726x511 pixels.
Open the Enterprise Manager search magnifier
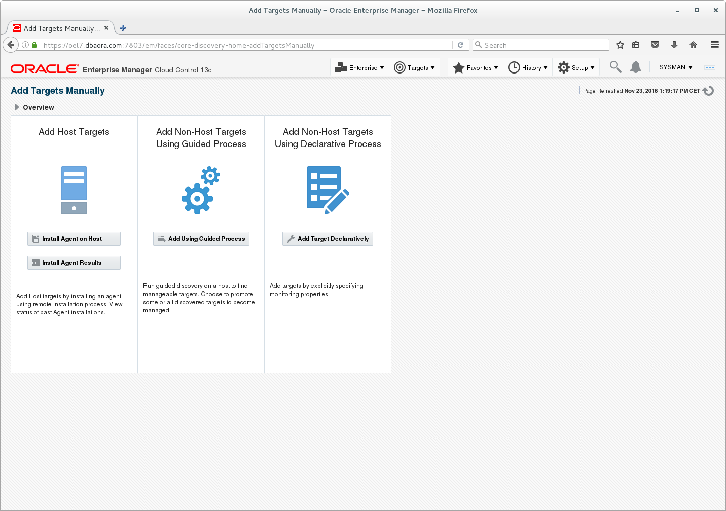tap(615, 67)
